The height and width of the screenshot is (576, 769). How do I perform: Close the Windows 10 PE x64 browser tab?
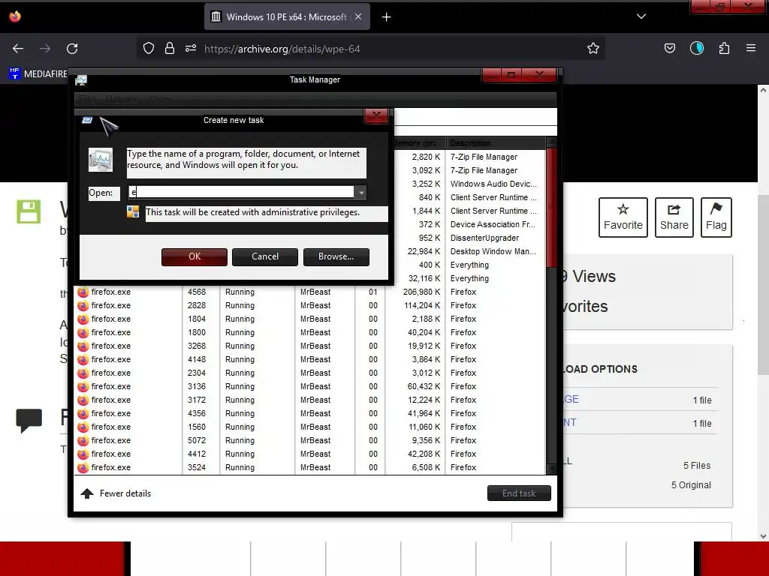[358, 16]
